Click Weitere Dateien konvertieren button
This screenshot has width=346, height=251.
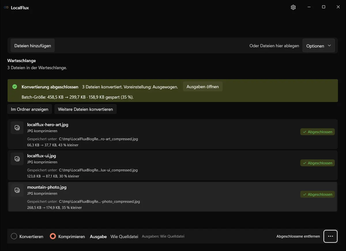coord(85,109)
